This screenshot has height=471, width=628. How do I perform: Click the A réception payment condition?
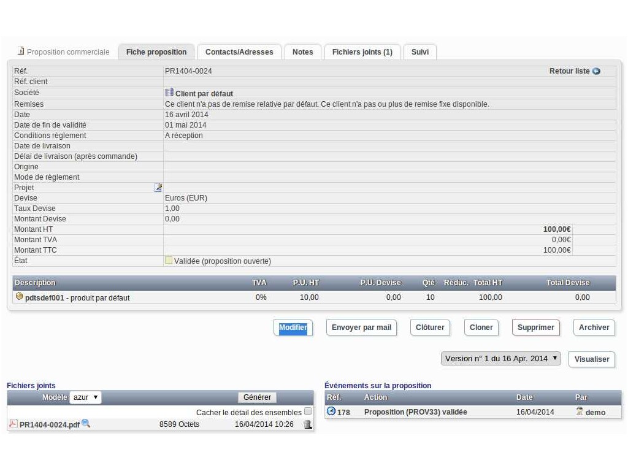tap(183, 136)
